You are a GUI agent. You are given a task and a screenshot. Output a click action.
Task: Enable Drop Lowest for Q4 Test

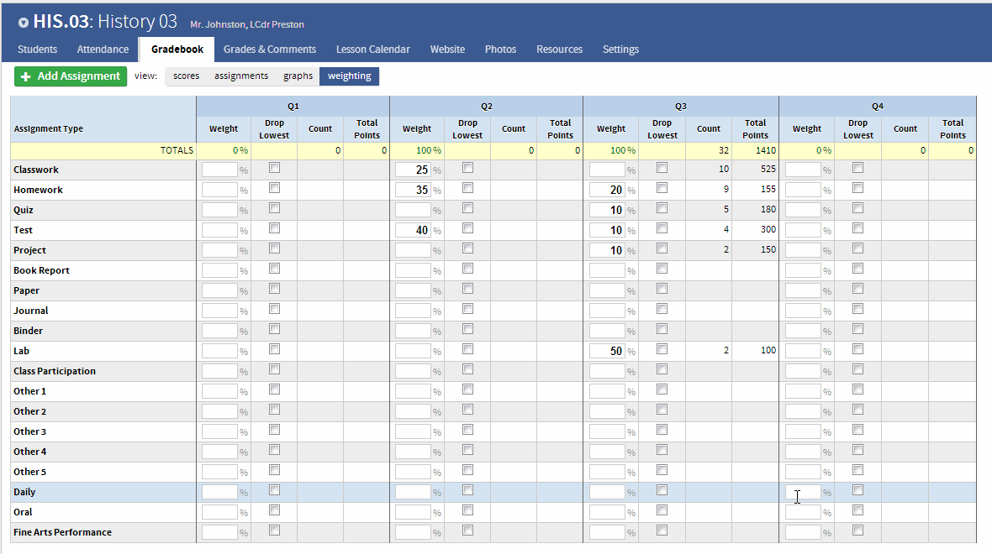tap(857, 228)
